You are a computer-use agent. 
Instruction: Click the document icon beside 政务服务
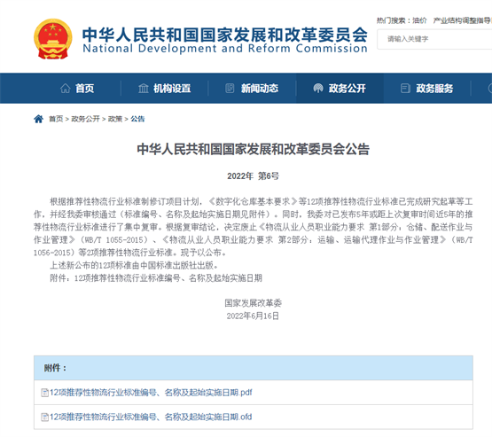[x=405, y=88]
